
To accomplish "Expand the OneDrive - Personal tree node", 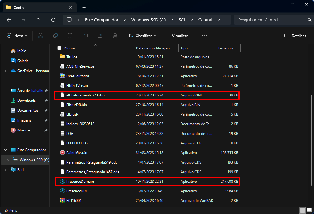I will 5,71.
